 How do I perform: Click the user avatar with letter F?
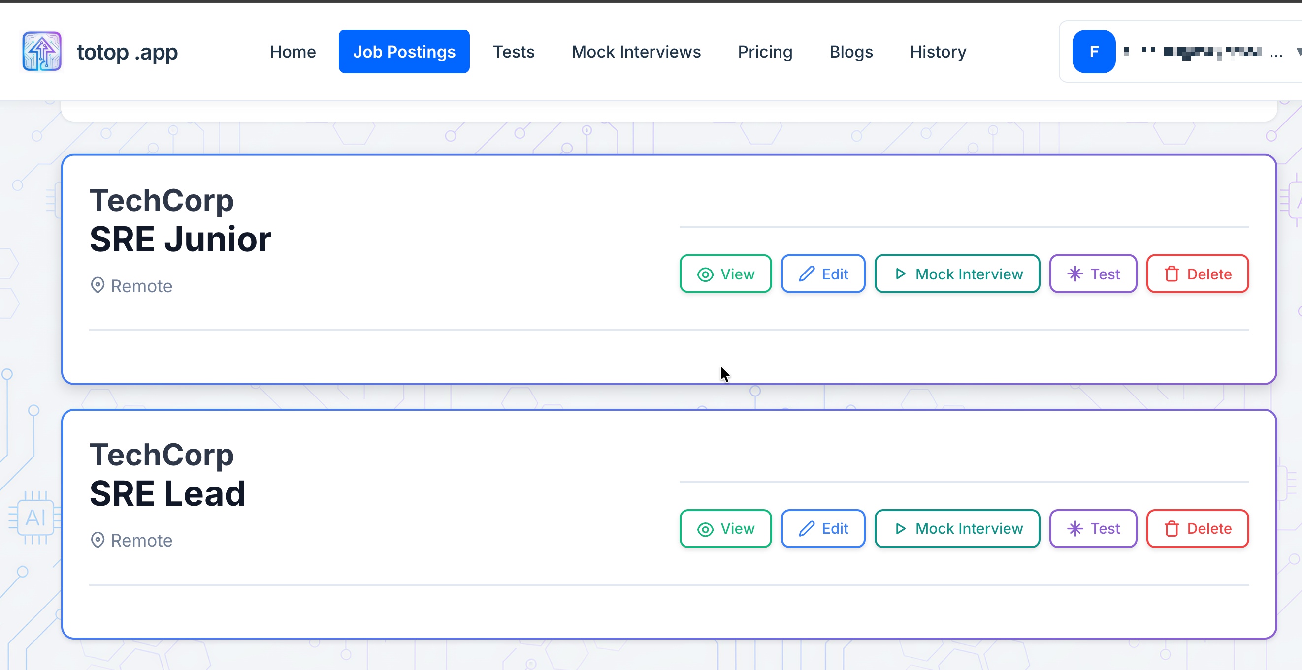(x=1094, y=52)
